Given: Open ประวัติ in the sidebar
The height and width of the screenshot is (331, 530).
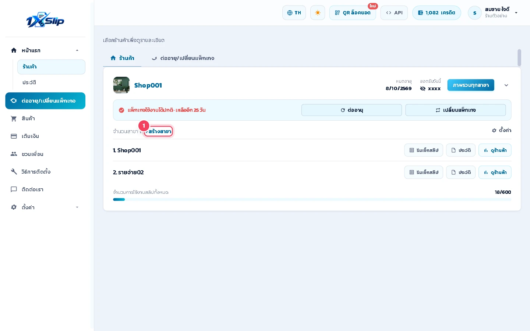Looking at the screenshot, I should pyautogui.click(x=51, y=83).
